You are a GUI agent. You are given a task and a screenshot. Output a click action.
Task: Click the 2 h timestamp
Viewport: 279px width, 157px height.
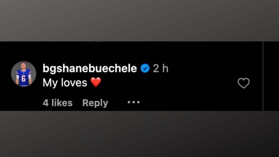point(161,68)
